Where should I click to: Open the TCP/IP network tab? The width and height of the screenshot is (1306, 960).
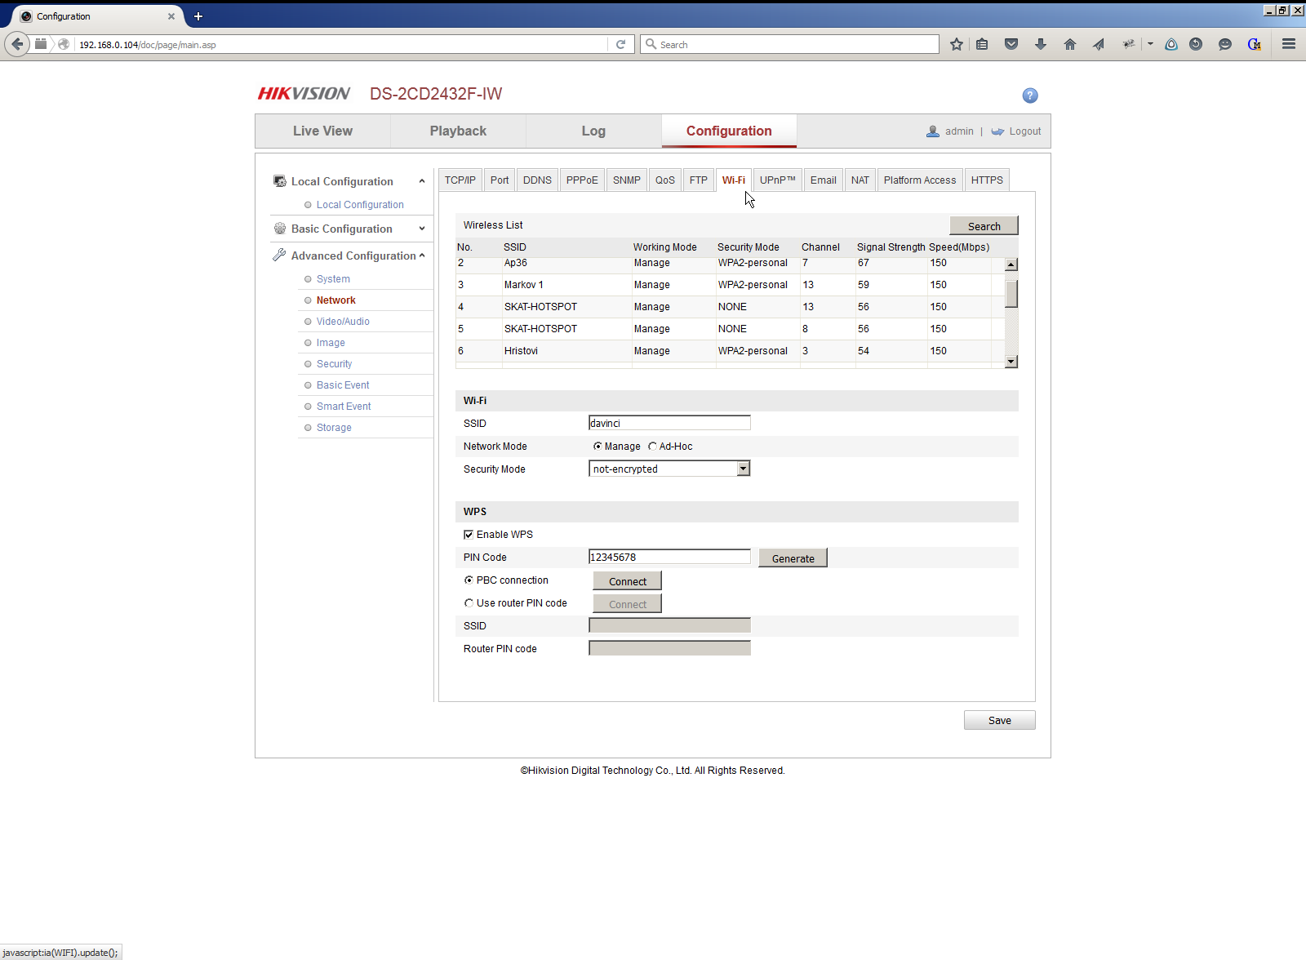point(460,180)
